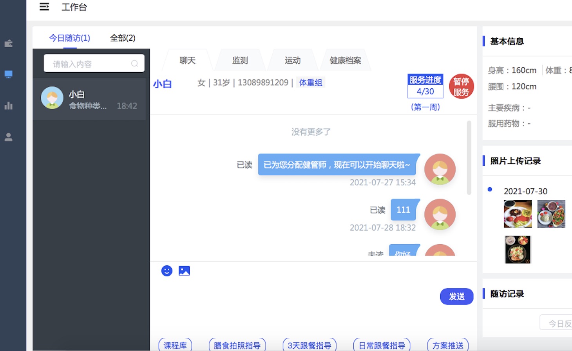Switch to the 监测 tab

(240, 60)
